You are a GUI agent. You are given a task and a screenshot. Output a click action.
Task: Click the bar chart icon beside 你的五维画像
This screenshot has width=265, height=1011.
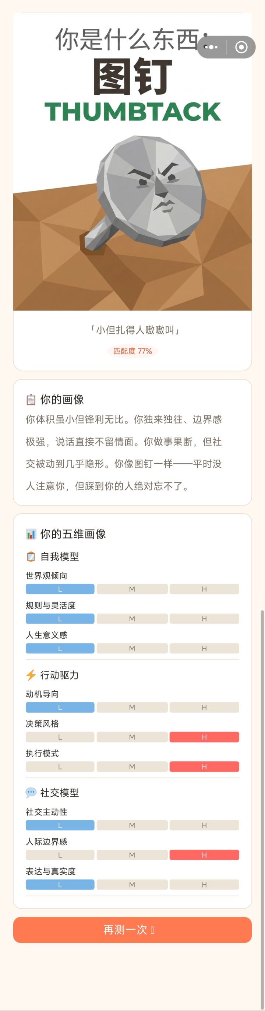coord(31,534)
